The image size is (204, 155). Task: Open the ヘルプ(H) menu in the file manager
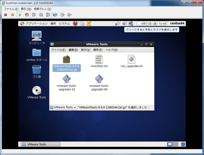point(111,50)
